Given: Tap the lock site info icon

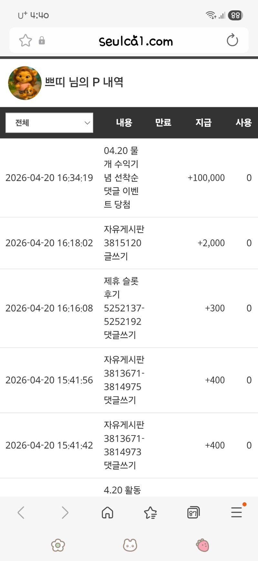Looking at the screenshot, I should click(42, 41).
